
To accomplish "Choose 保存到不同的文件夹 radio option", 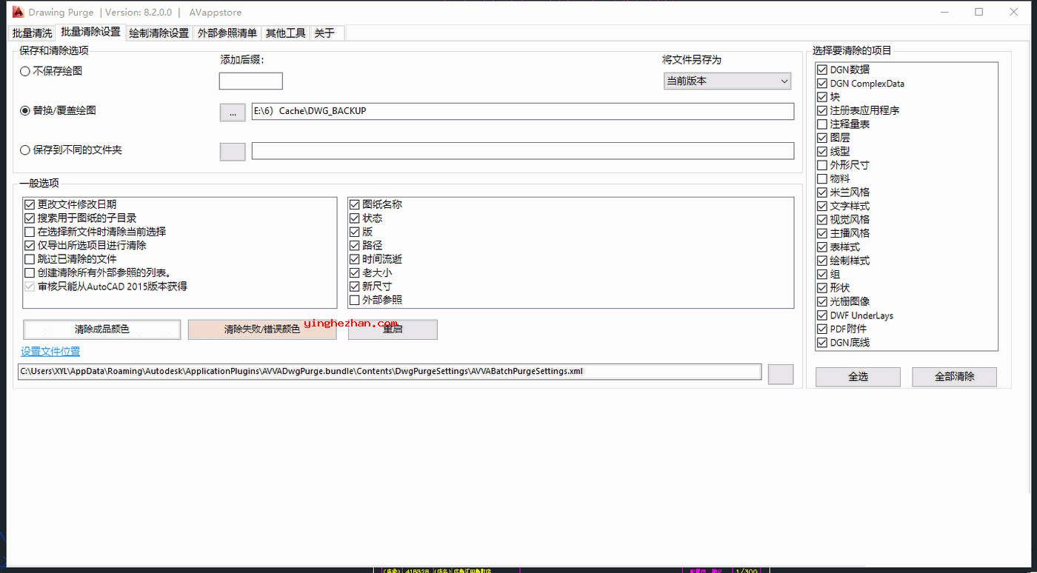I will pos(25,150).
